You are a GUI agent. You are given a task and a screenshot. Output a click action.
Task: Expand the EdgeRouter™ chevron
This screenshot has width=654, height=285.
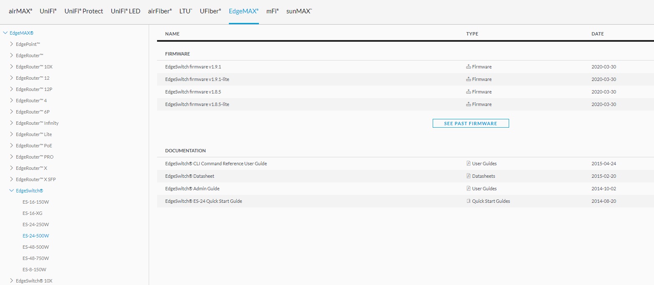12,55
